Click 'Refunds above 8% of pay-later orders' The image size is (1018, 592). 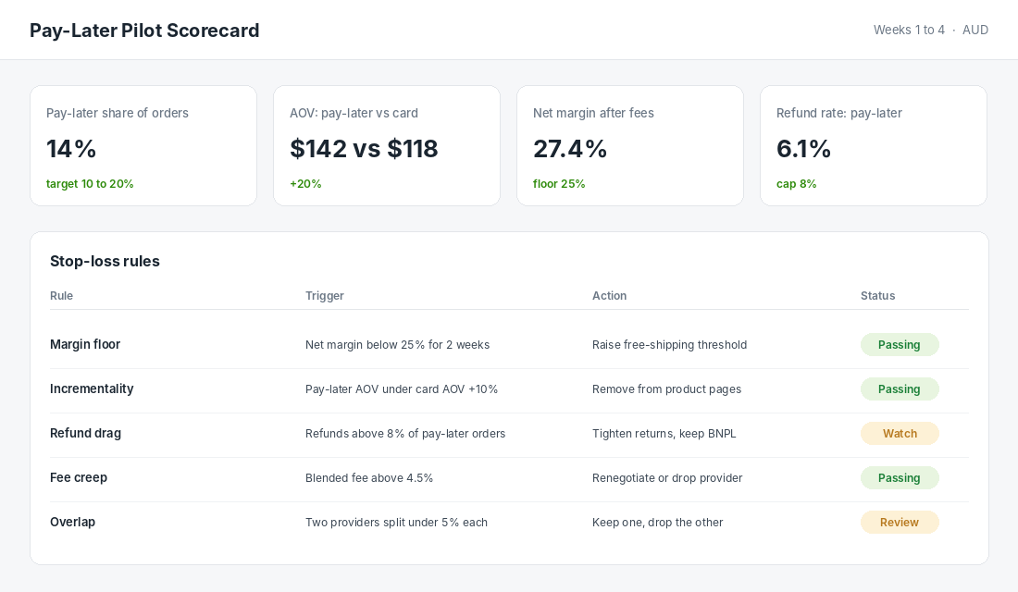405,433
